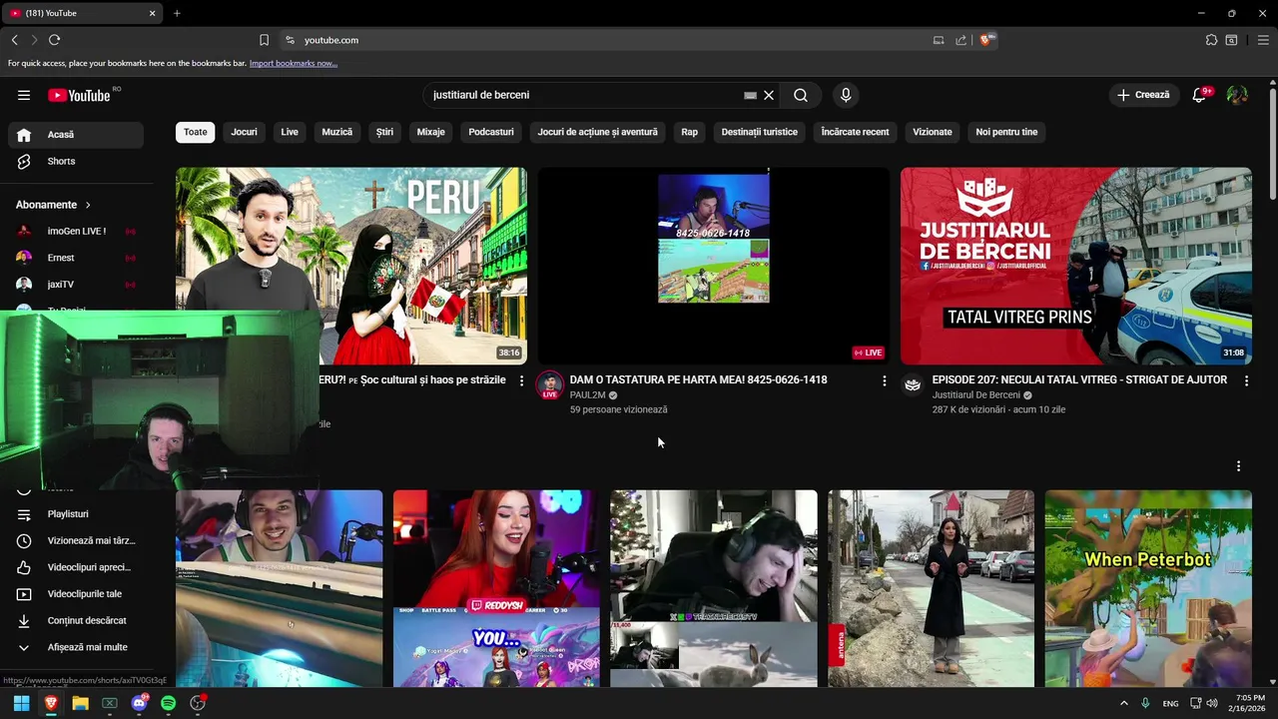Screen dimensions: 1278x719
Task: Open OBS Studio from the taskbar
Action: 198,703
